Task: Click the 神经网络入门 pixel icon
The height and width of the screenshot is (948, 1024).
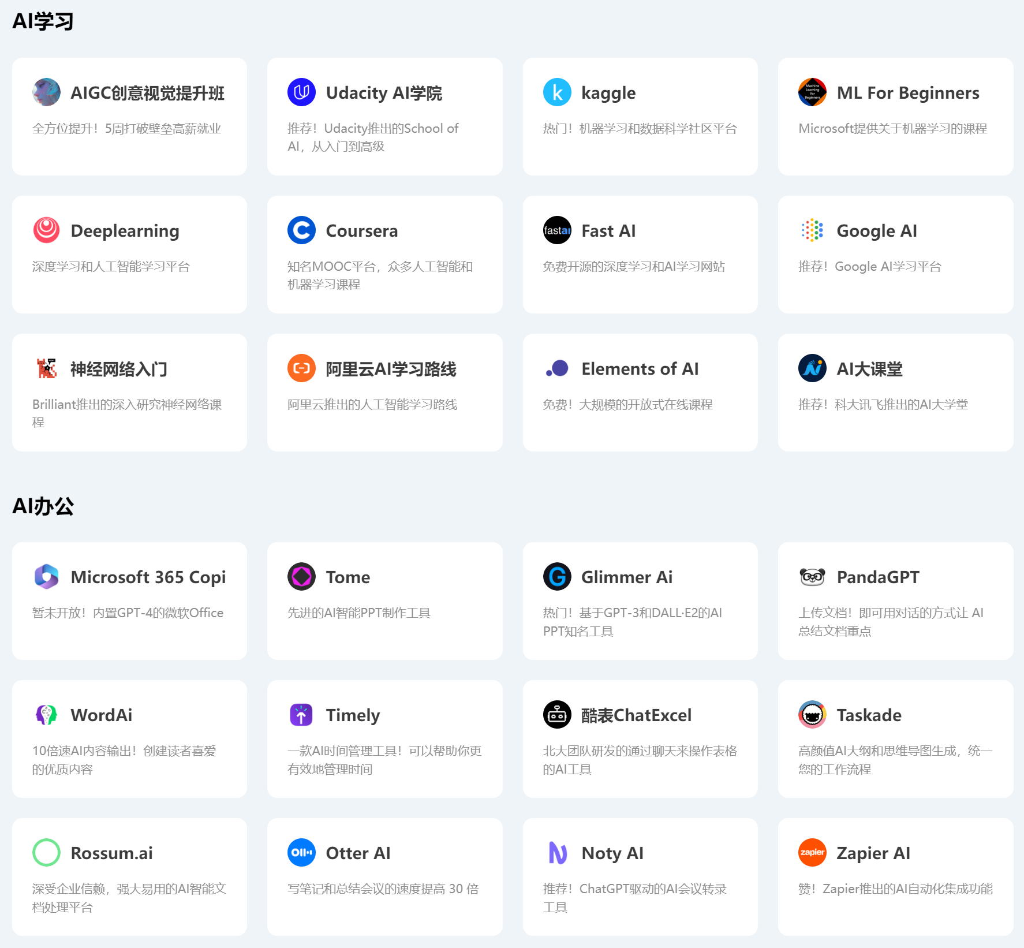Action: (x=46, y=368)
